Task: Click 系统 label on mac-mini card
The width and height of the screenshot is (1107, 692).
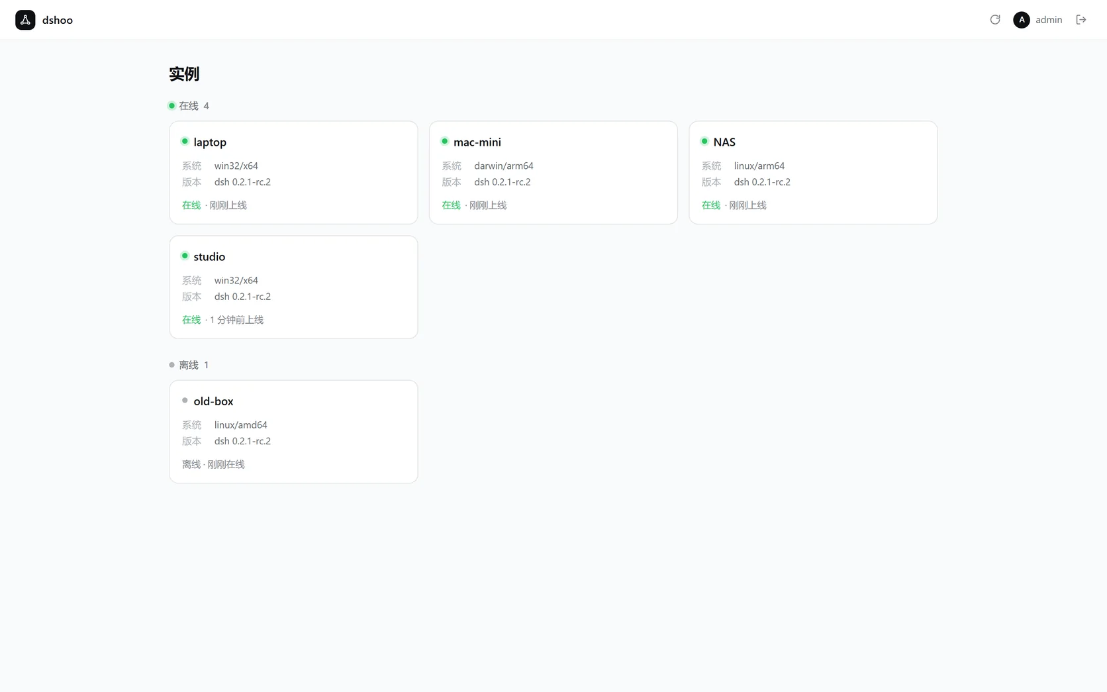Action: coord(452,166)
